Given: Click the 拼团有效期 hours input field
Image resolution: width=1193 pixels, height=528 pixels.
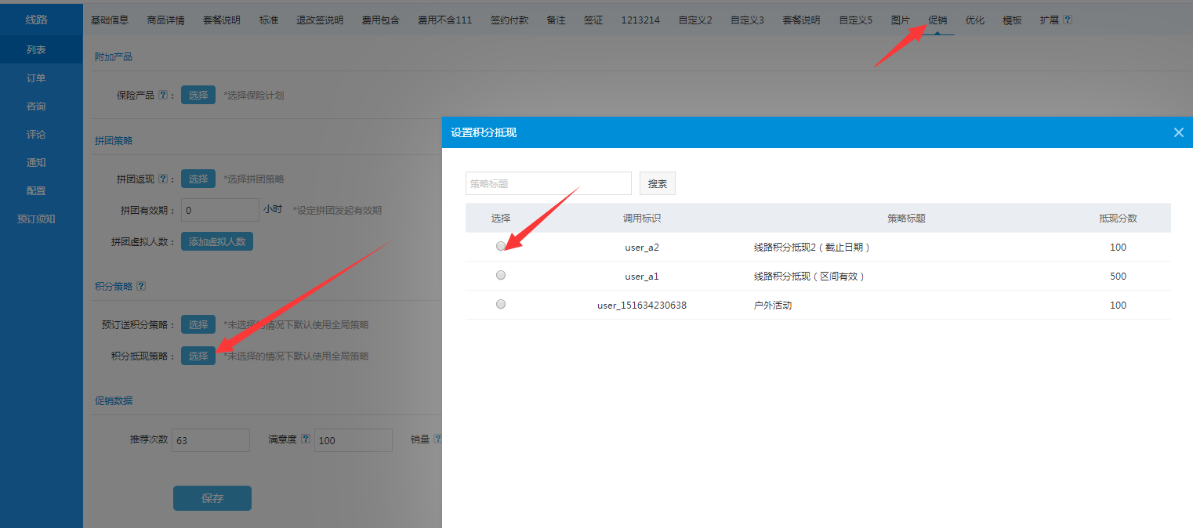Looking at the screenshot, I should [x=219, y=210].
